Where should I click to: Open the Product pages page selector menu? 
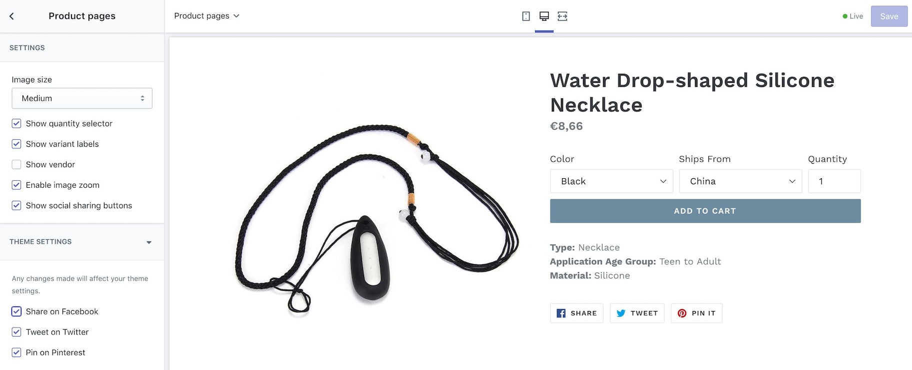pyautogui.click(x=206, y=16)
